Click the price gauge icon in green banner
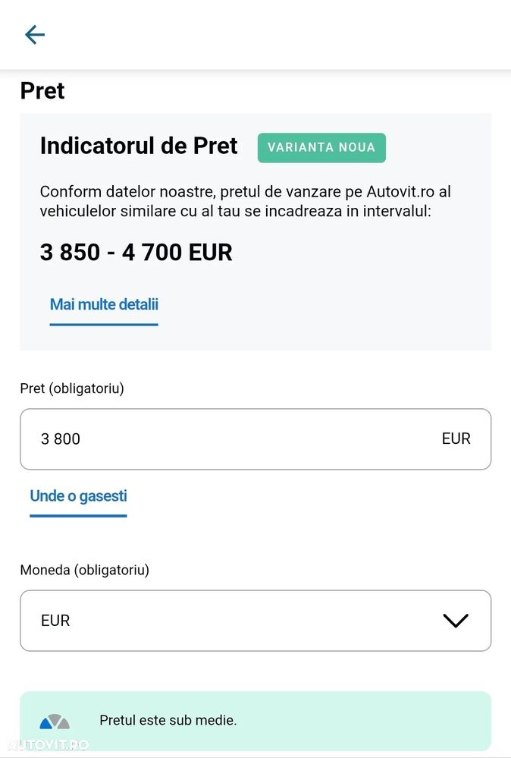The height and width of the screenshot is (758, 511). pos(55,722)
